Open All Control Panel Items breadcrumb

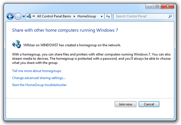coord(54,16)
